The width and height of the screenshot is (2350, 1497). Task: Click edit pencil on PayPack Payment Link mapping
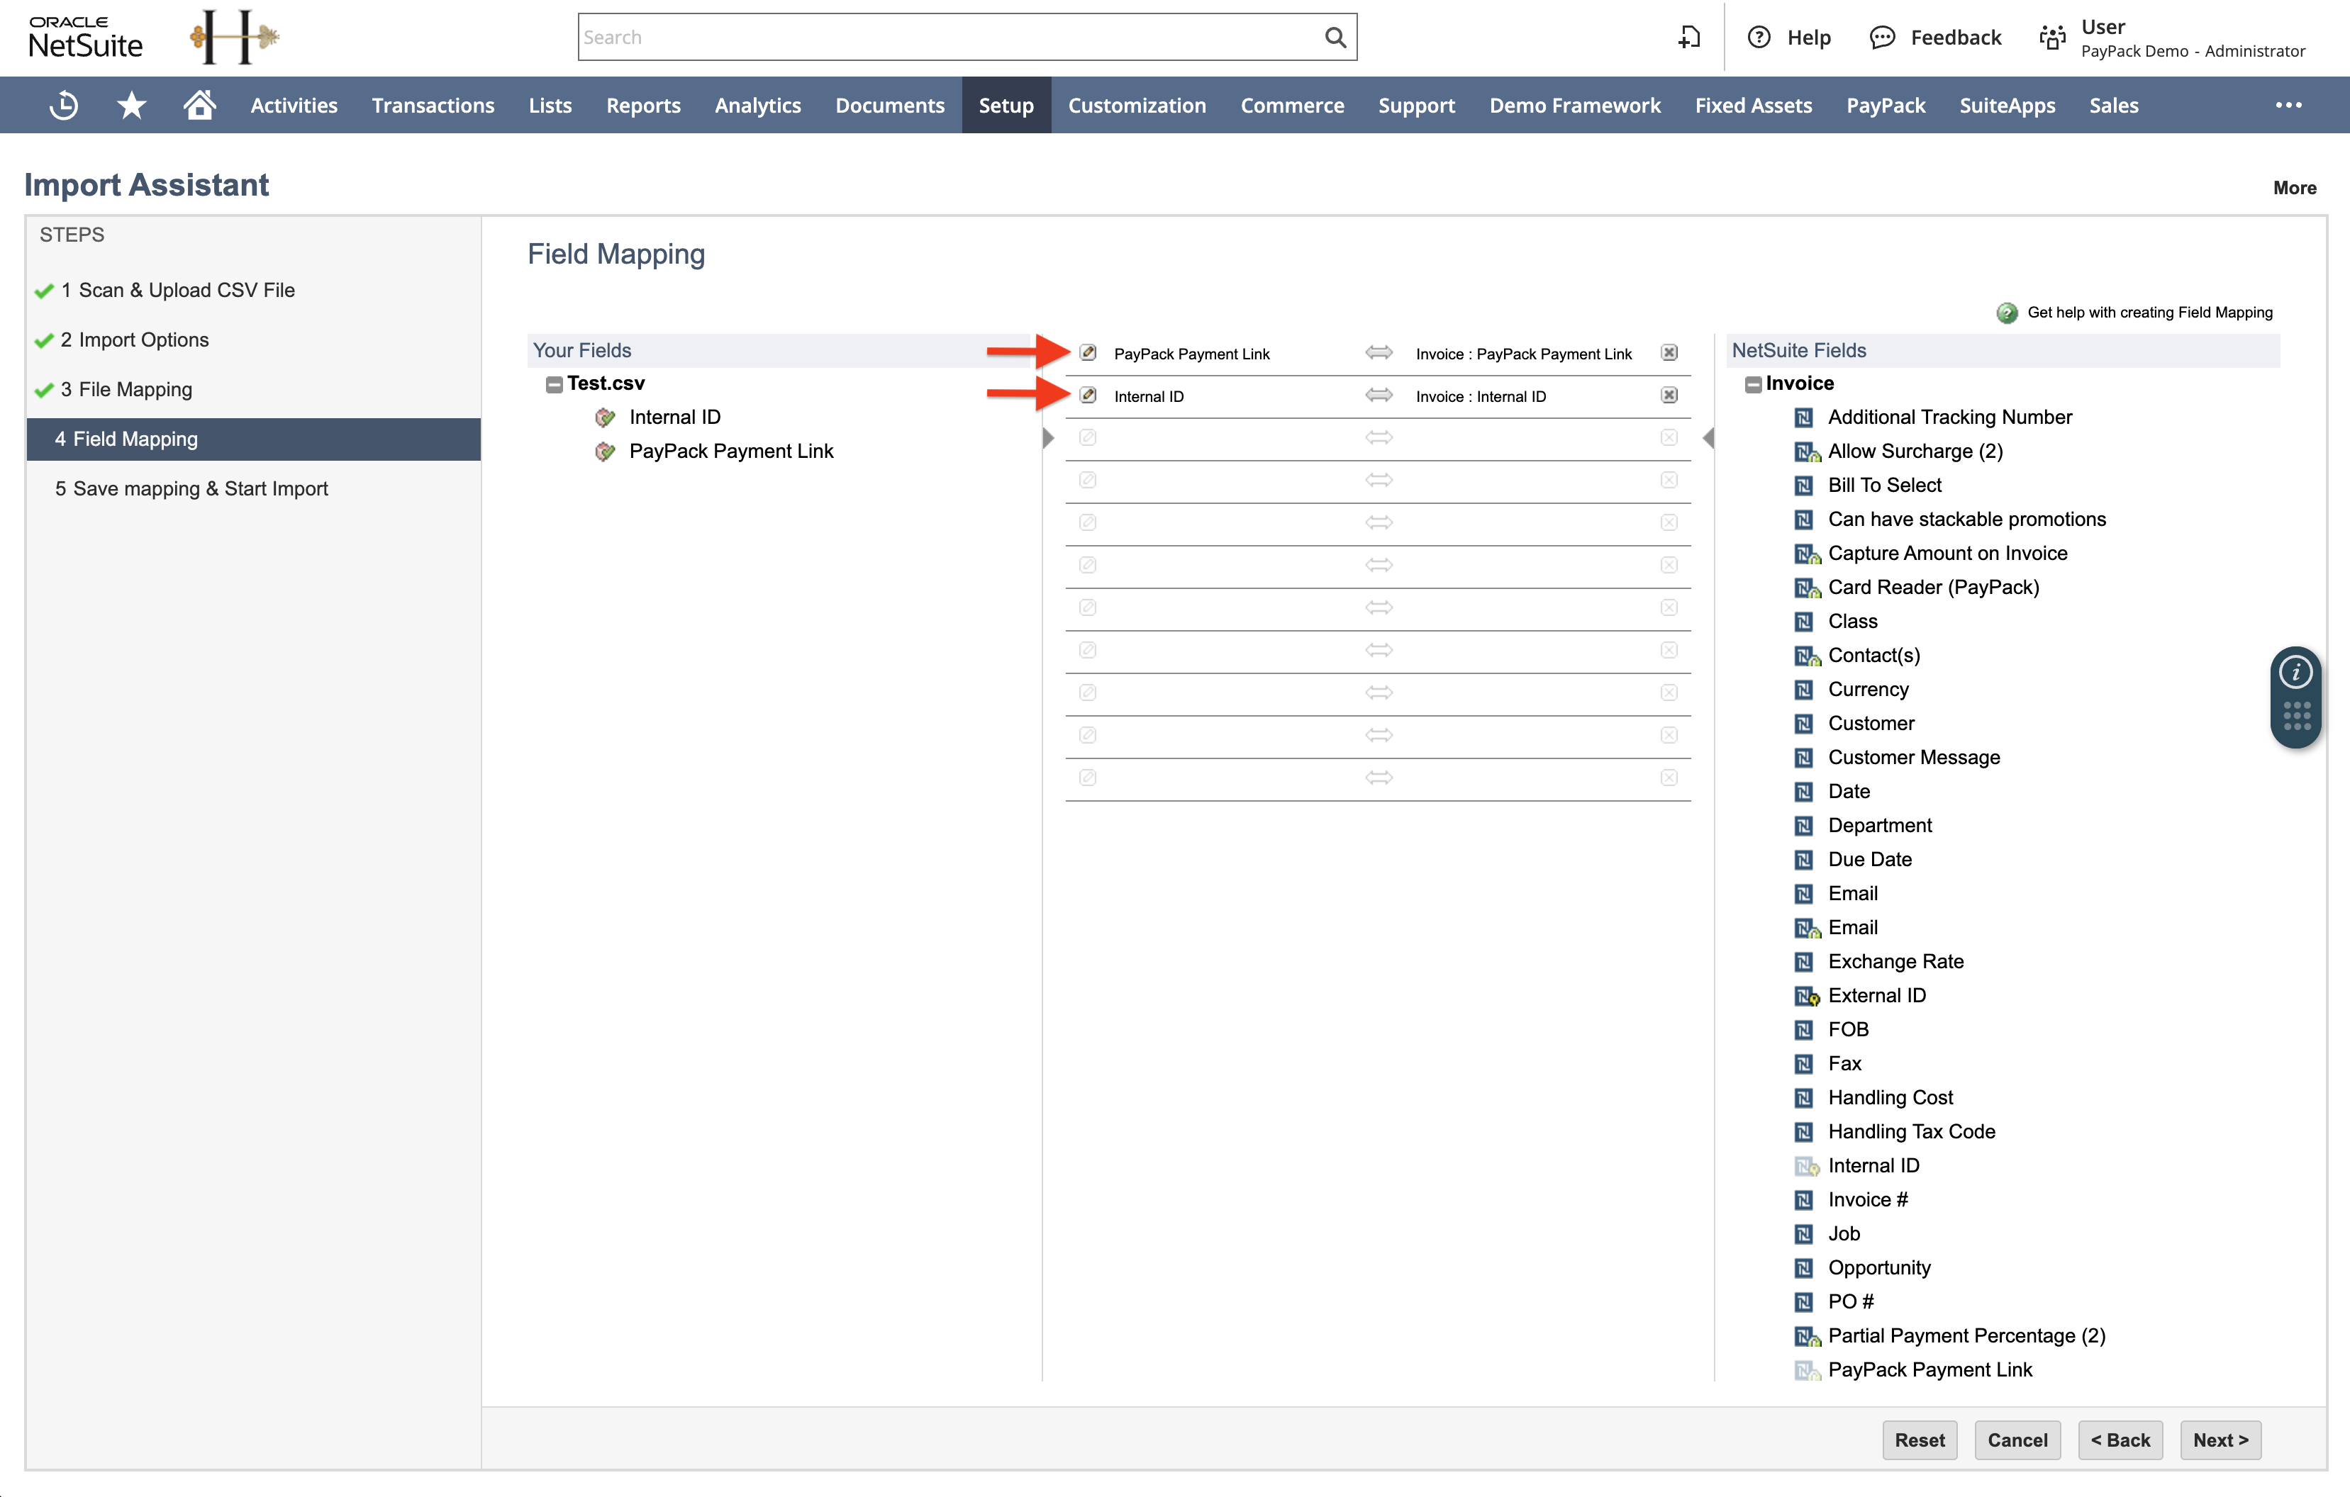click(1088, 353)
